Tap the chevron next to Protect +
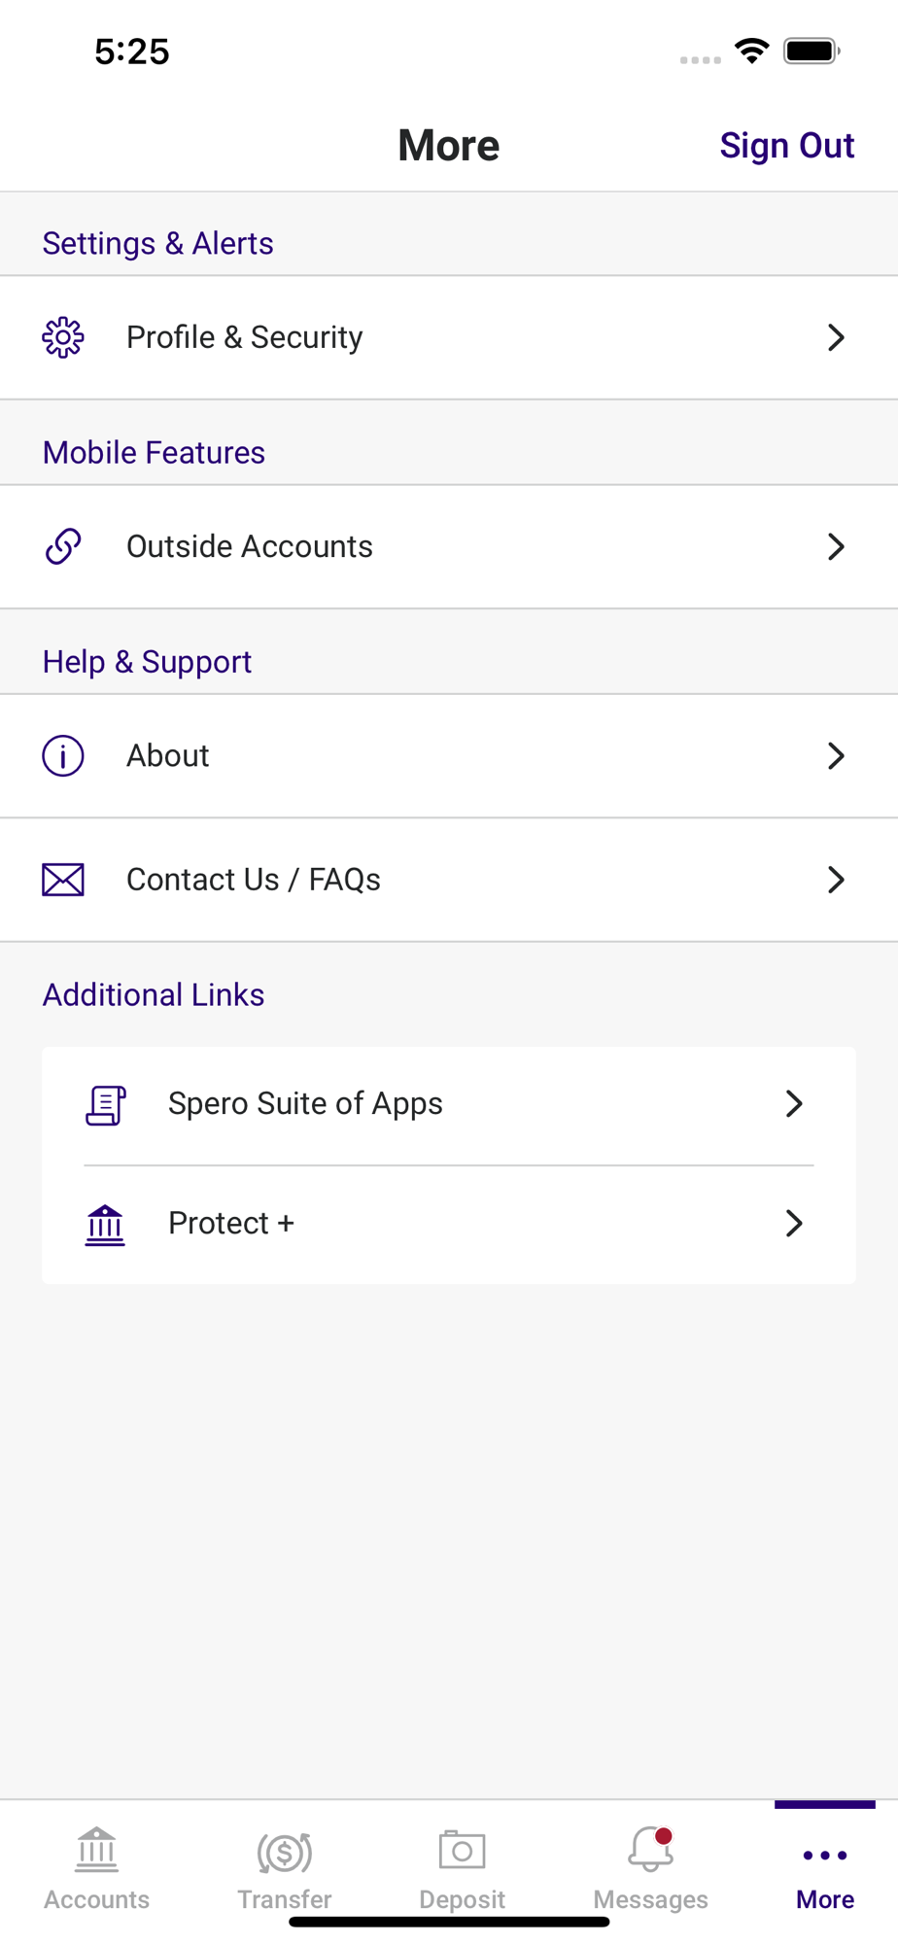 (793, 1223)
